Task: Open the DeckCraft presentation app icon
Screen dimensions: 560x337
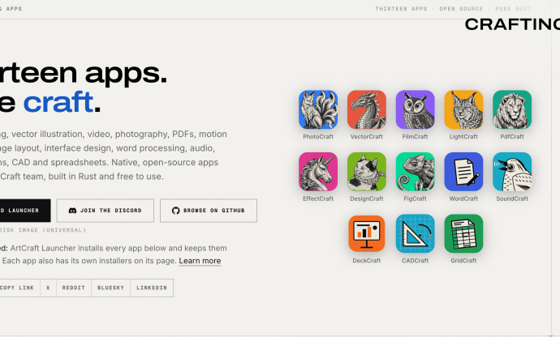Action: coord(367,233)
